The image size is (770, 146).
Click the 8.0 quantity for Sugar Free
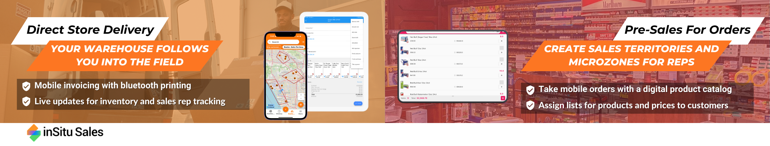click(501, 36)
